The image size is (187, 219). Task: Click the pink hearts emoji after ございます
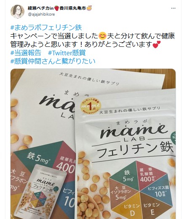[x=157, y=44]
